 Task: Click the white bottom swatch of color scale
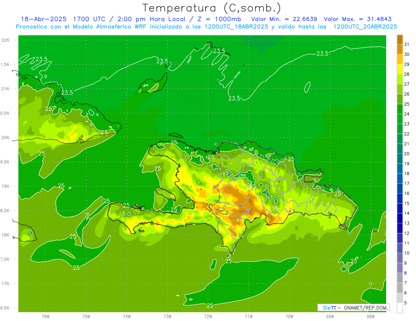tap(400, 307)
